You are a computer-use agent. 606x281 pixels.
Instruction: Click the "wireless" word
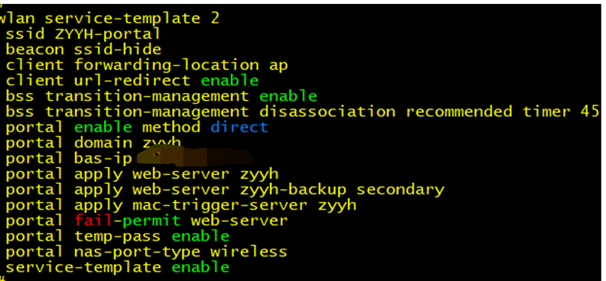(248, 252)
